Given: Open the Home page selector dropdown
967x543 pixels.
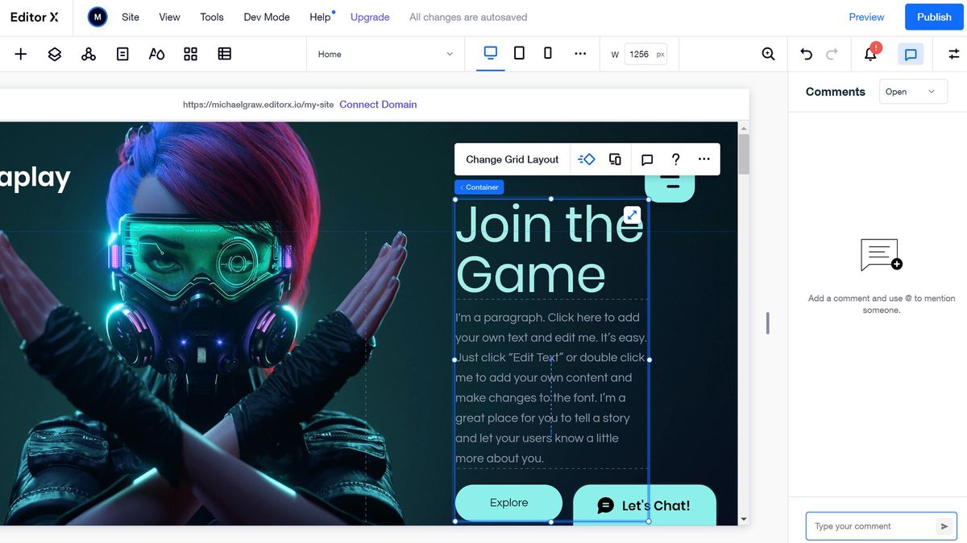Looking at the screenshot, I should coord(385,54).
